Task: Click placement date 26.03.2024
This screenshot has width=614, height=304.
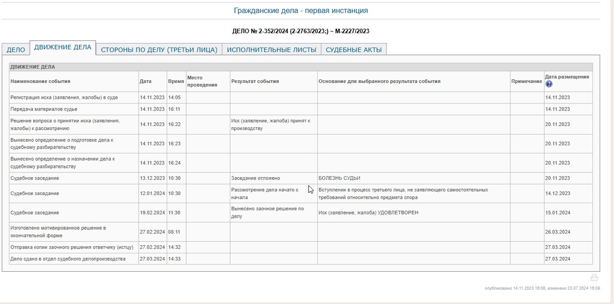Action: point(558,232)
